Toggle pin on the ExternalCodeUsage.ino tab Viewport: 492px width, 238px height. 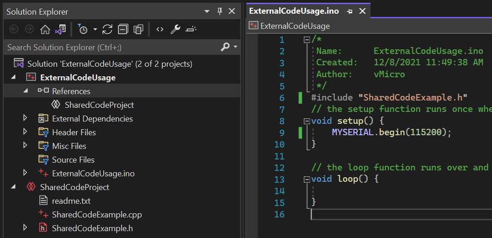350,11
